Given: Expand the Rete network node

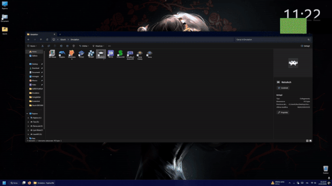Looking at the screenshot, I should pyautogui.click(x=27, y=139).
